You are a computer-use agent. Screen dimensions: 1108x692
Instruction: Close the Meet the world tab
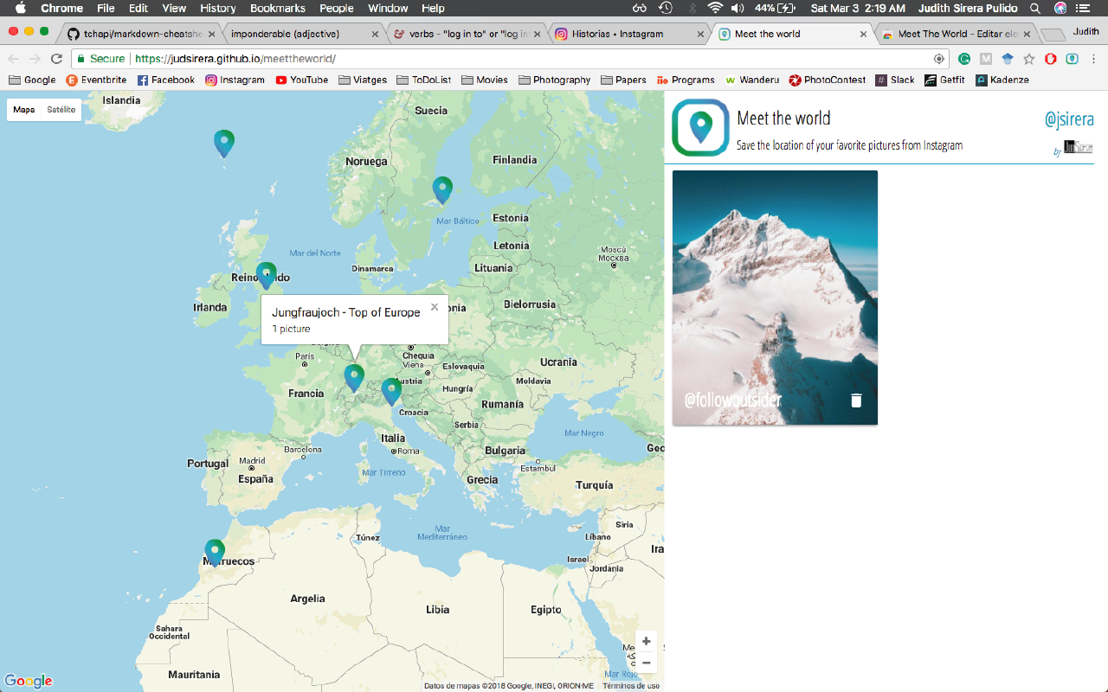[863, 35]
